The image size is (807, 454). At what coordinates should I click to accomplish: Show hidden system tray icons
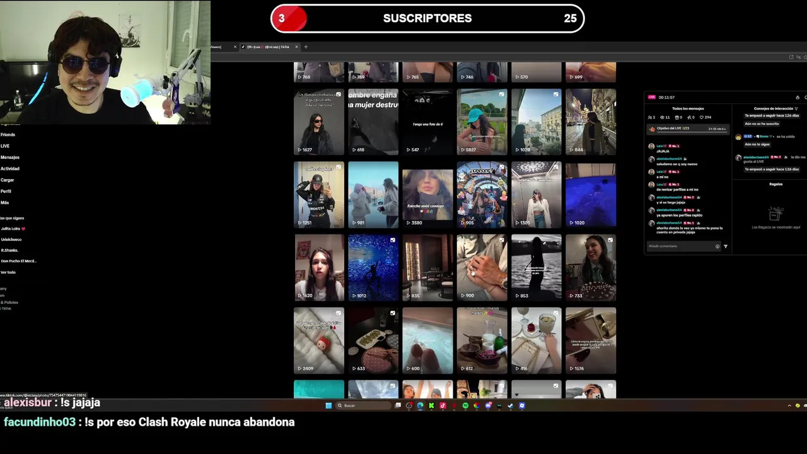(x=789, y=405)
